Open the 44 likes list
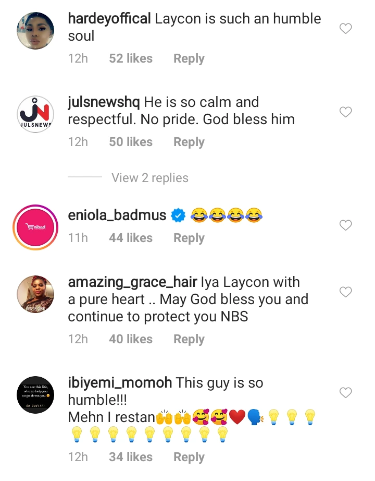This screenshot has width=375, height=481. (x=131, y=238)
